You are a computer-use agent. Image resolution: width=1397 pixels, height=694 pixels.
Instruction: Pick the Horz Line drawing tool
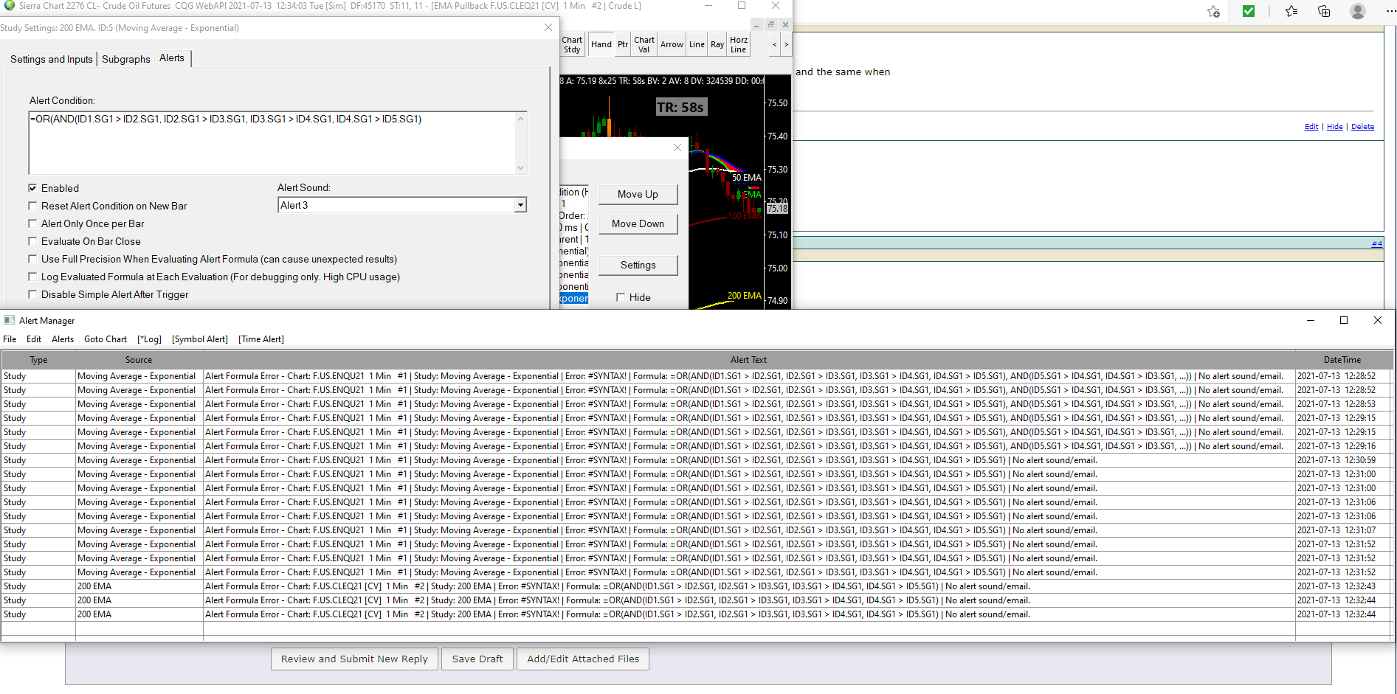[x=738, y=45]
